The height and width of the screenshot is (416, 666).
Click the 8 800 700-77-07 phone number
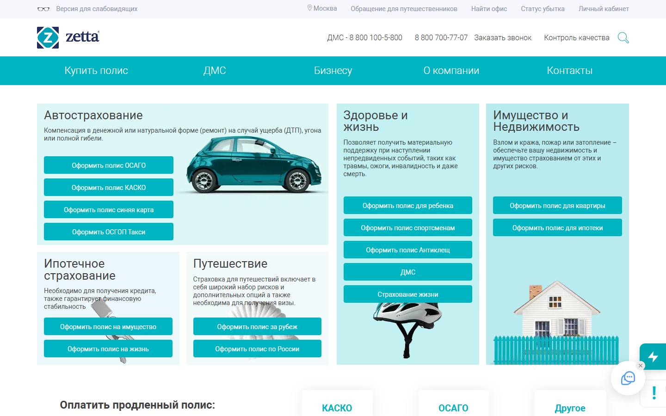[x=441, y=38]
